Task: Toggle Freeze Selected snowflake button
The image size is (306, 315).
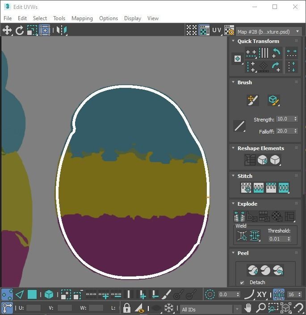Action: pyautogui.click(x=168, y=308)
